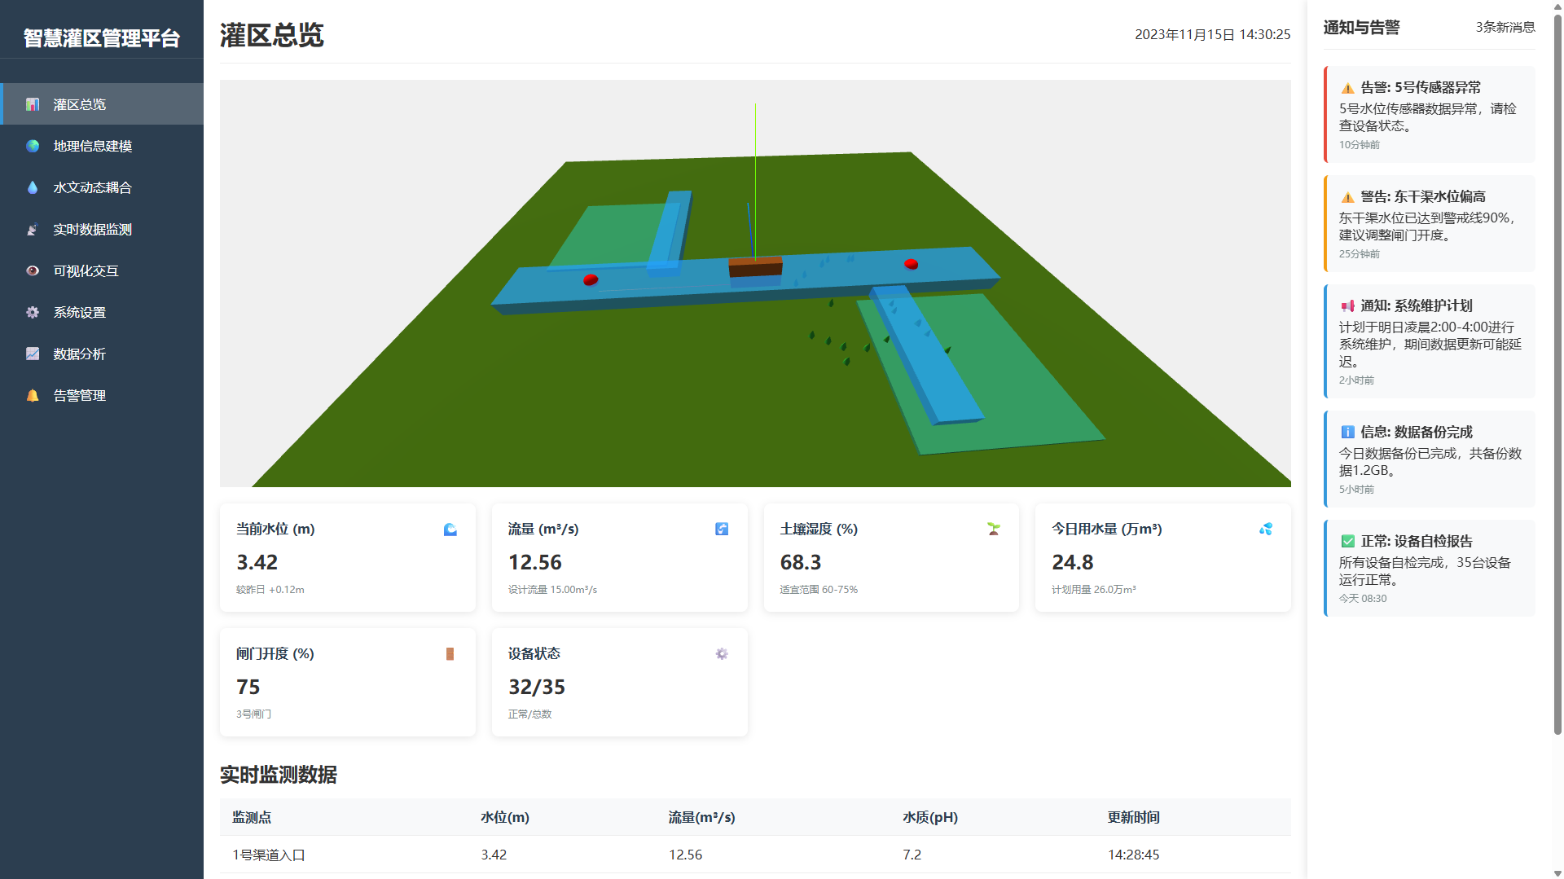
Task: Select 告警管理 in the navigation
Action: point(79,396)
